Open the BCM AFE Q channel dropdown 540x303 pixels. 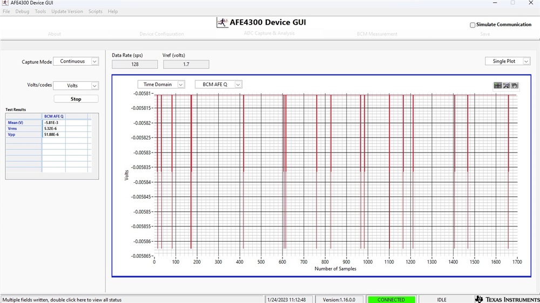tap(218, 84)
